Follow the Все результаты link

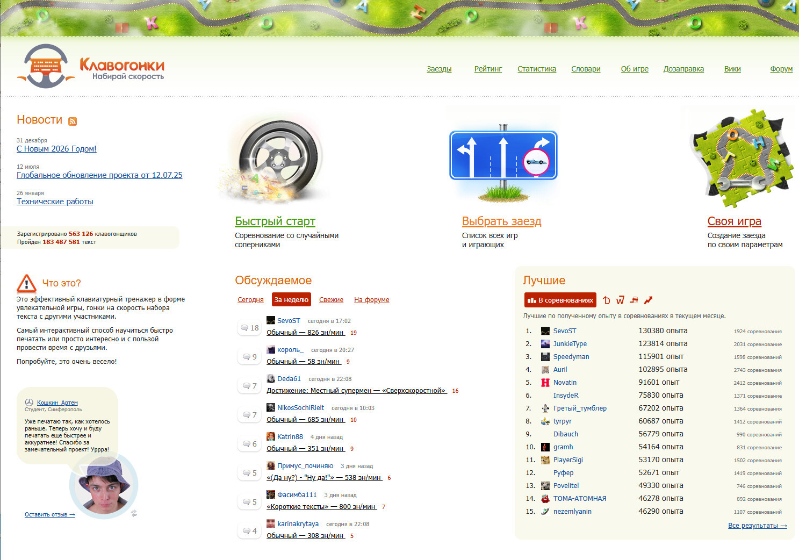pos(757,526)
